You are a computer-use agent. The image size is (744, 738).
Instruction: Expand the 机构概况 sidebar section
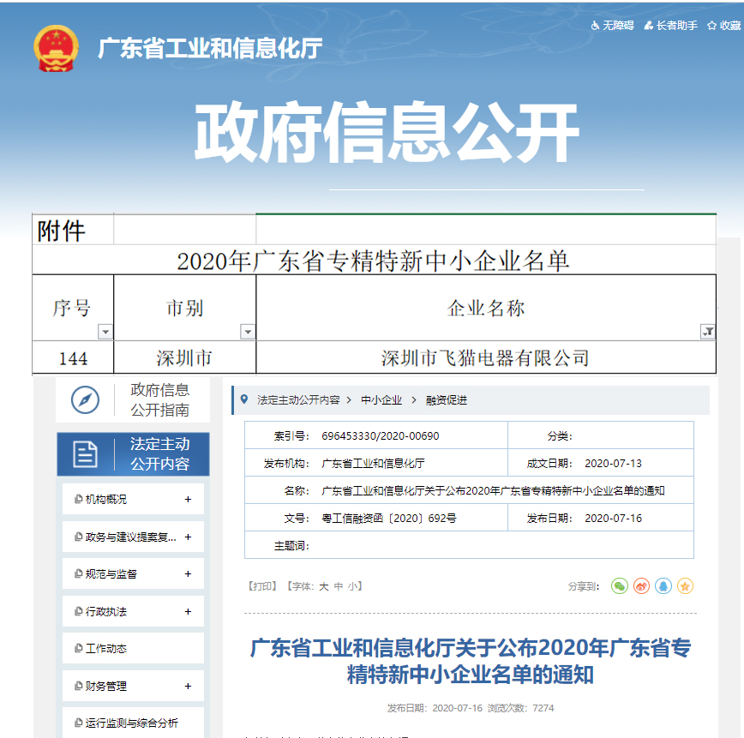click(x=188, y=500)
